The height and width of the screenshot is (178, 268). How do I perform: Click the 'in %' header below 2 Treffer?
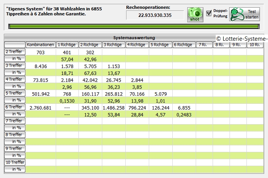[15, 58]
